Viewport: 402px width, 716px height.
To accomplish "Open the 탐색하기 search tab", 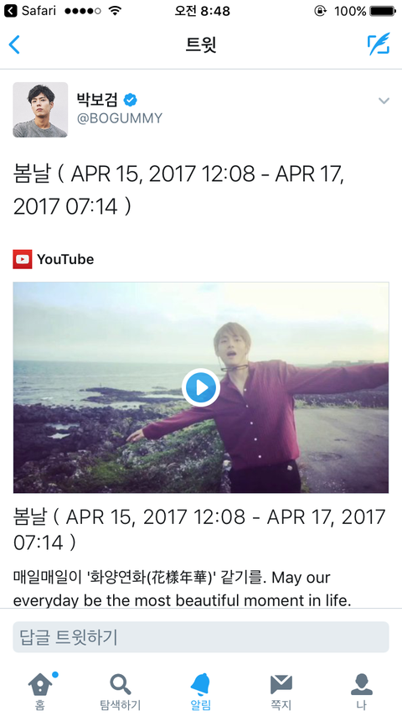I will [x=121, y=692].
